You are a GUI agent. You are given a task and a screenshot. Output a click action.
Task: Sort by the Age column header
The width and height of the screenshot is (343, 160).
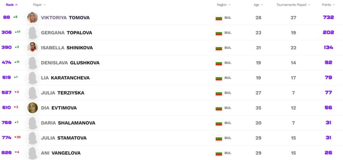coord(258,5)
